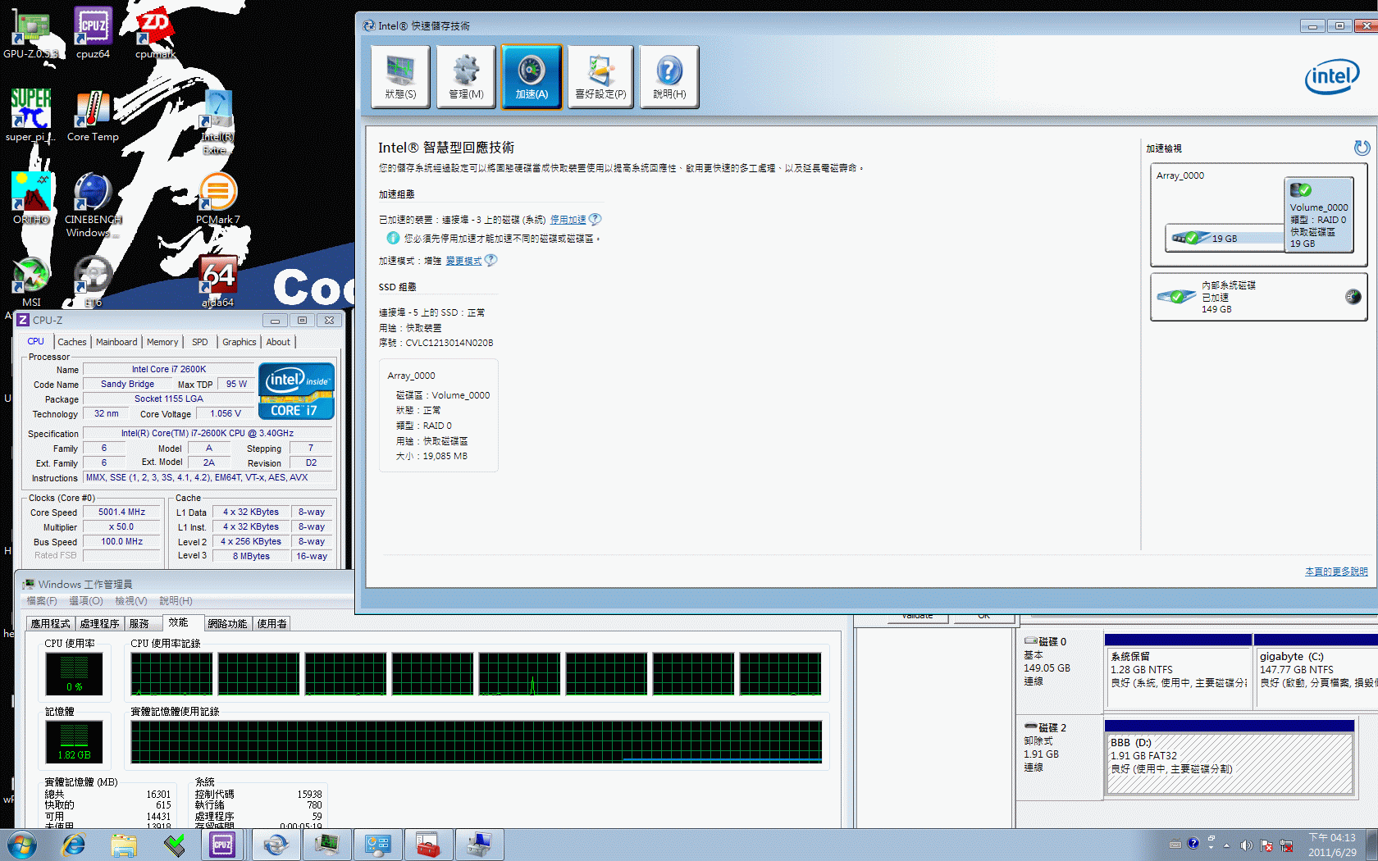Open the Core Temp desktop shortcut
The height and width of the screenshot is (861, 1378).
(93, 116)
